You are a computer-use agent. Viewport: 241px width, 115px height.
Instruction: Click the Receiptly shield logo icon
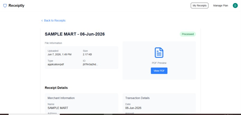(x=5, y=6)
